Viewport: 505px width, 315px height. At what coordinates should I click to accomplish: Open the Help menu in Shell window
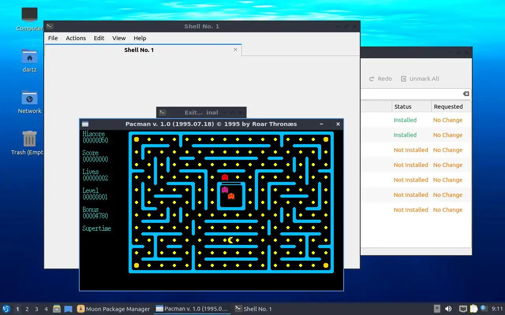click(x=140, y=38)
